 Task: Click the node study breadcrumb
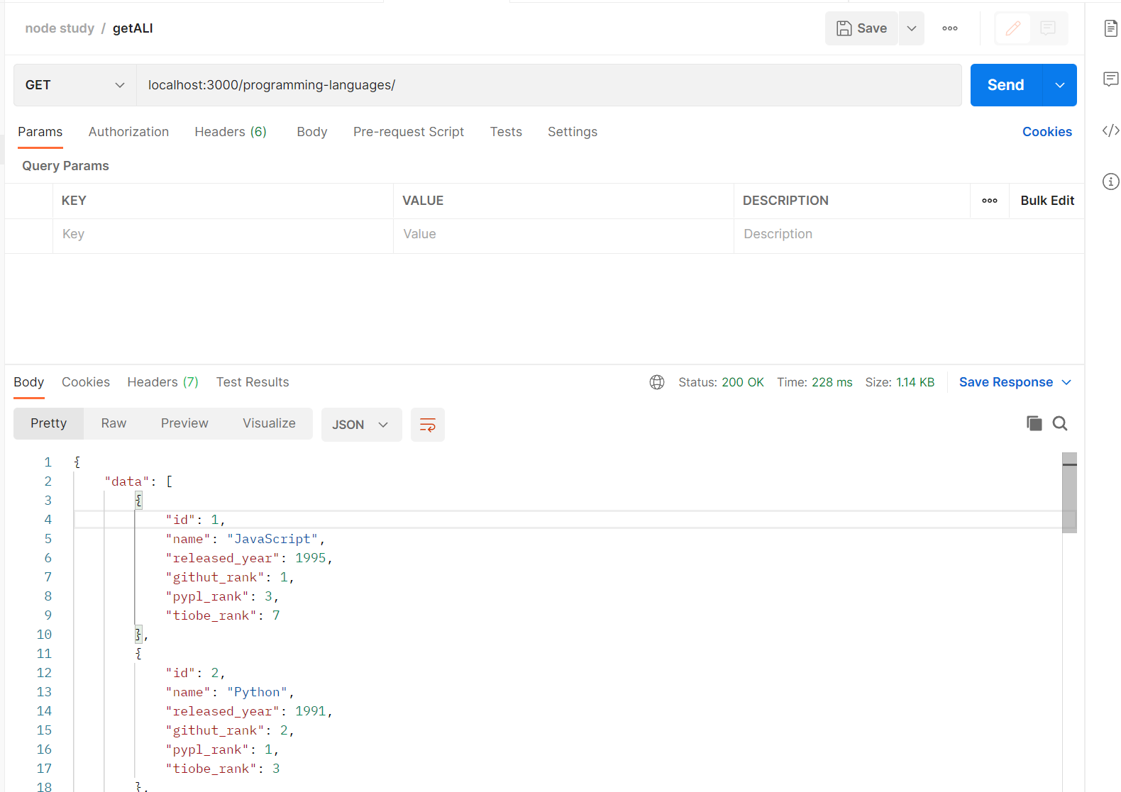tap(60, 28)
